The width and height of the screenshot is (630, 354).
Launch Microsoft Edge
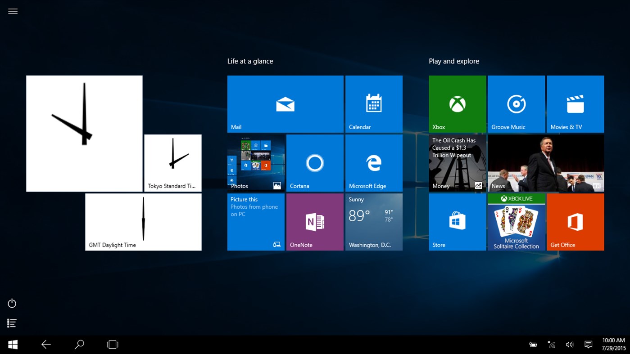pos(374,162)
